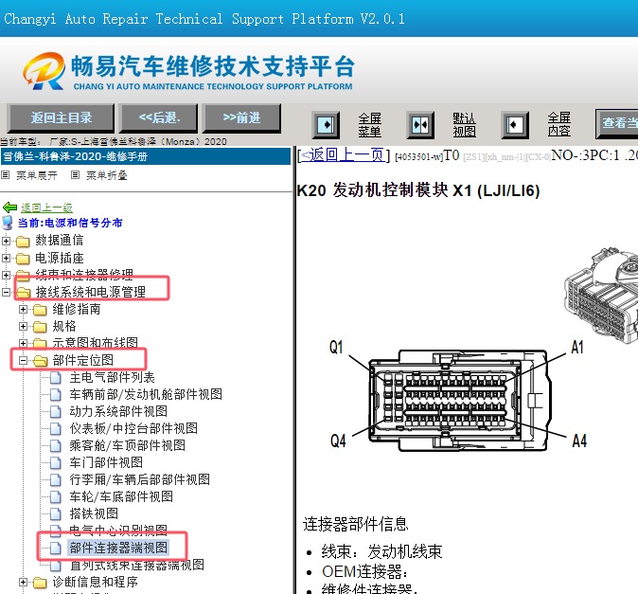
Task: Click the 搭铁视图 document icon
Action: 55,514
